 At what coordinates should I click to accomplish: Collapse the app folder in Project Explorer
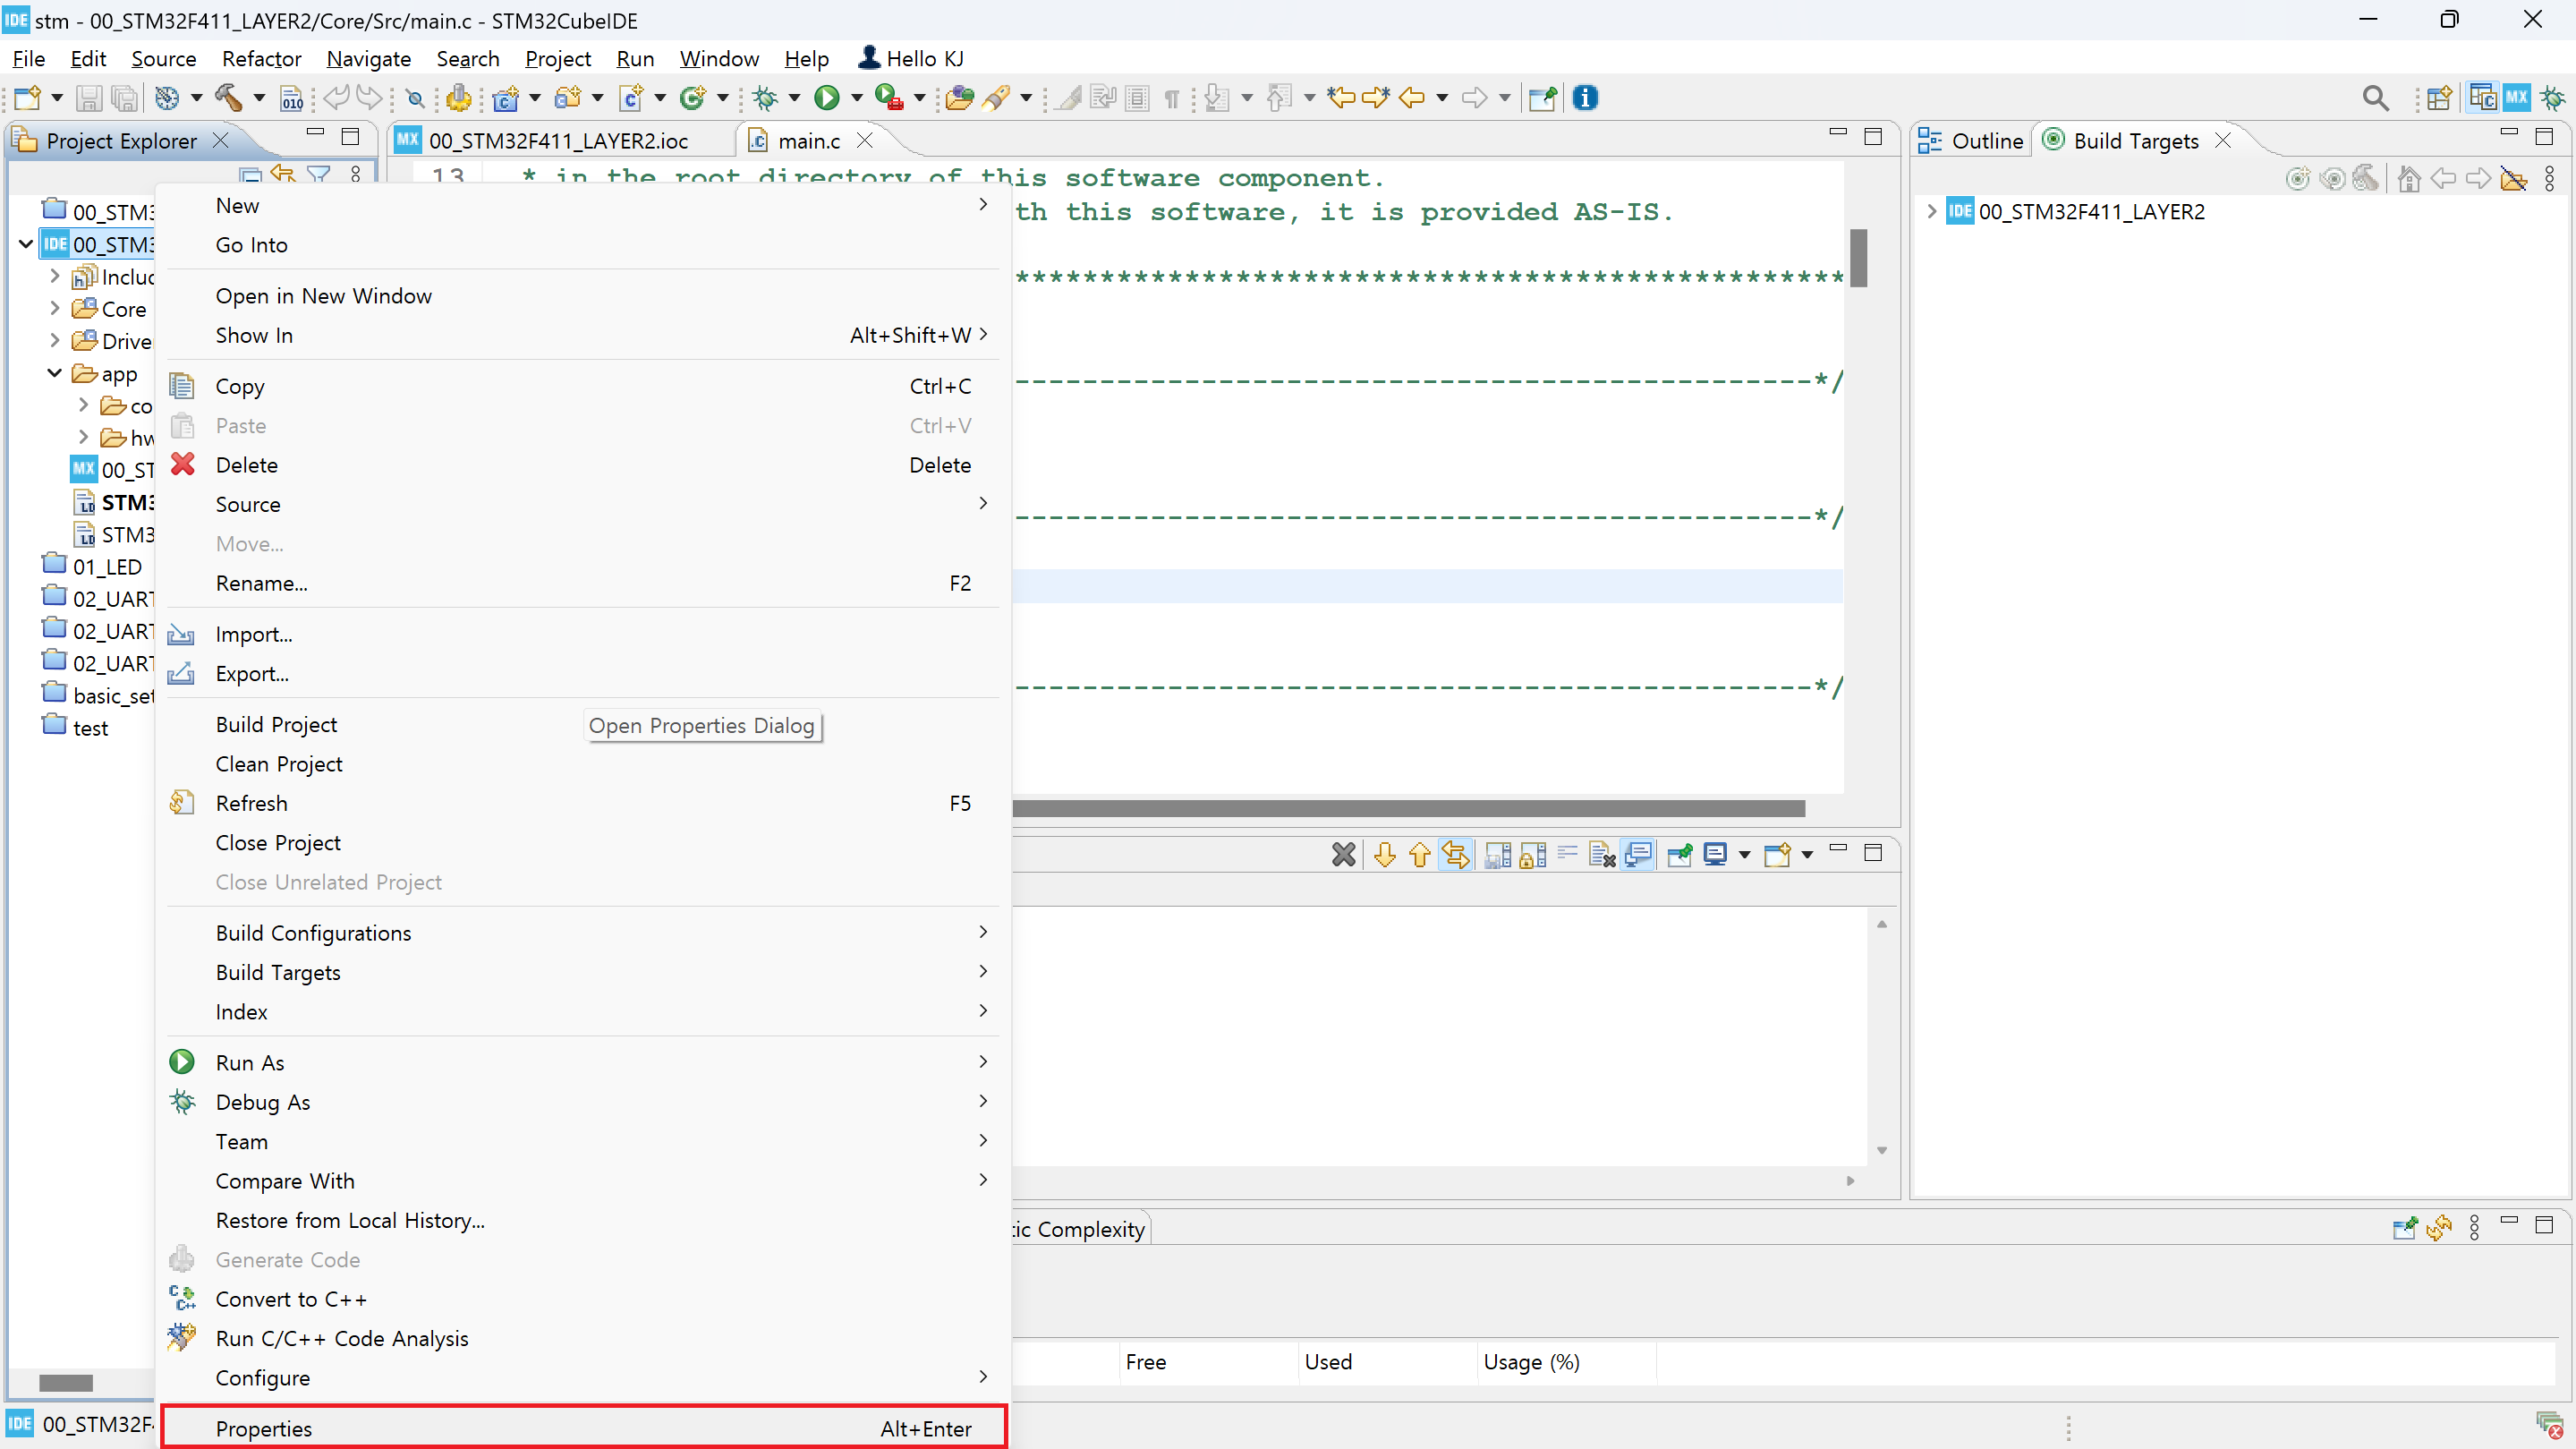(54, 373)
